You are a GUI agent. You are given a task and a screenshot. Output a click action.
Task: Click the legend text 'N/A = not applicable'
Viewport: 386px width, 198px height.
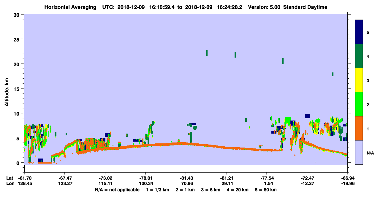(117, 190)
